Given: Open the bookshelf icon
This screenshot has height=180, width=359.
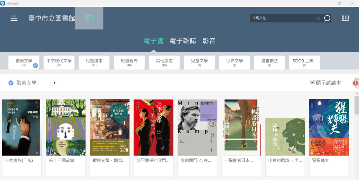Looking at the screenshot, I should coord(345,18).
